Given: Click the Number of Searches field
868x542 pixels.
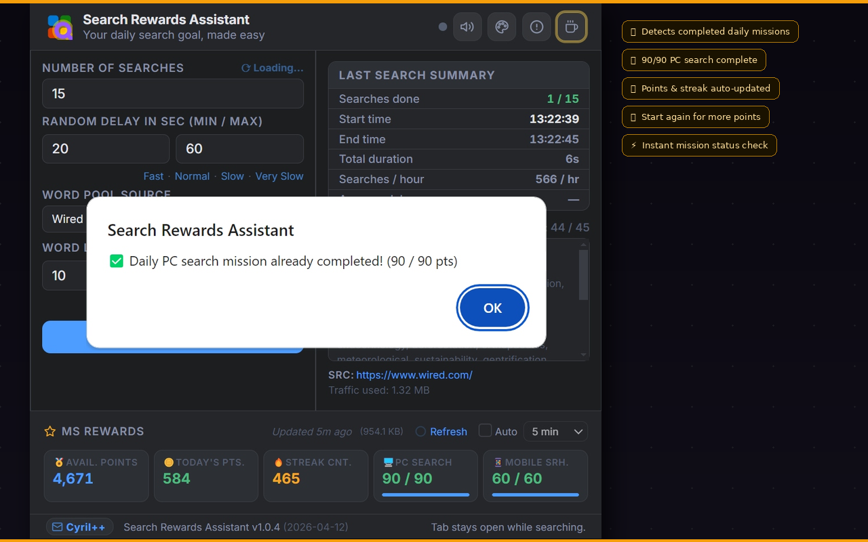Looking at the screenshot, I should tap(173, 93).
